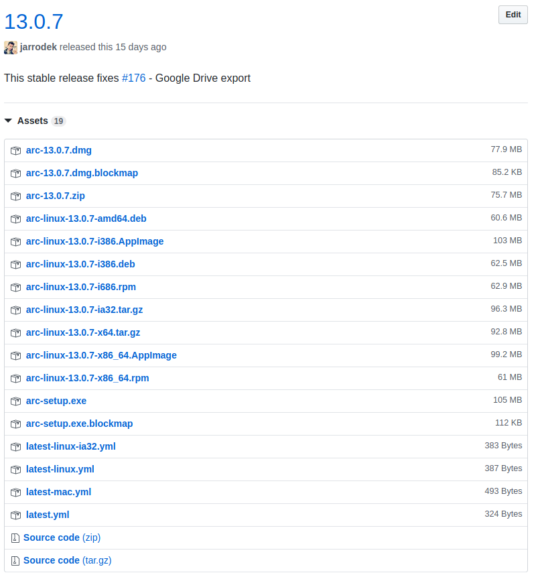Collapse the Assets section triangle

click(x=8, y=121)
